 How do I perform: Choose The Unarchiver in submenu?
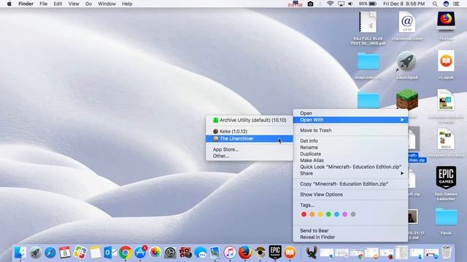click(x=249, y=139)
